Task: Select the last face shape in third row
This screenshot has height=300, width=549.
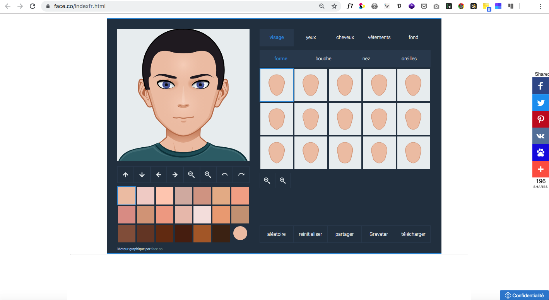Action: click(414, 153)
